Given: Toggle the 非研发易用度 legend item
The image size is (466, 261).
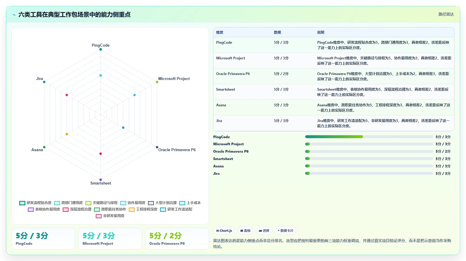Looking at the screenshot, I should point(110,216).
